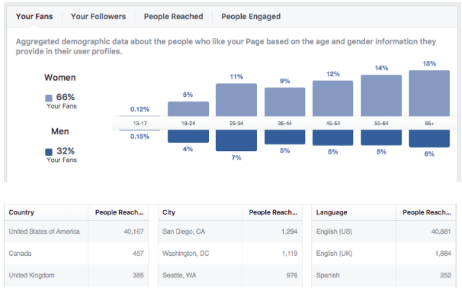Select the People Reached tab
Screen dimensions: 462x291
pos(173,16)
